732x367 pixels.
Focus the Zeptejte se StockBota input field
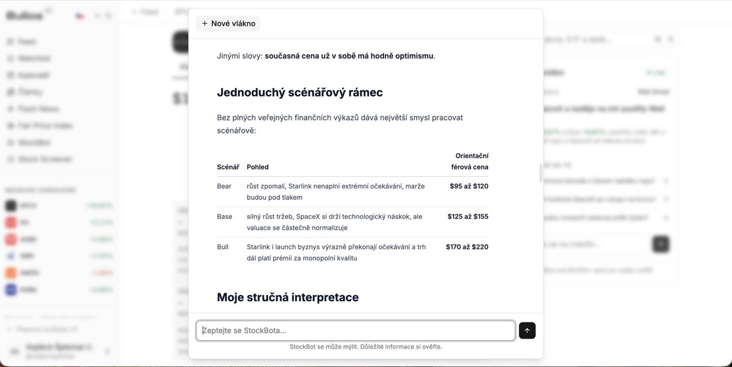[x=356, y=330]
